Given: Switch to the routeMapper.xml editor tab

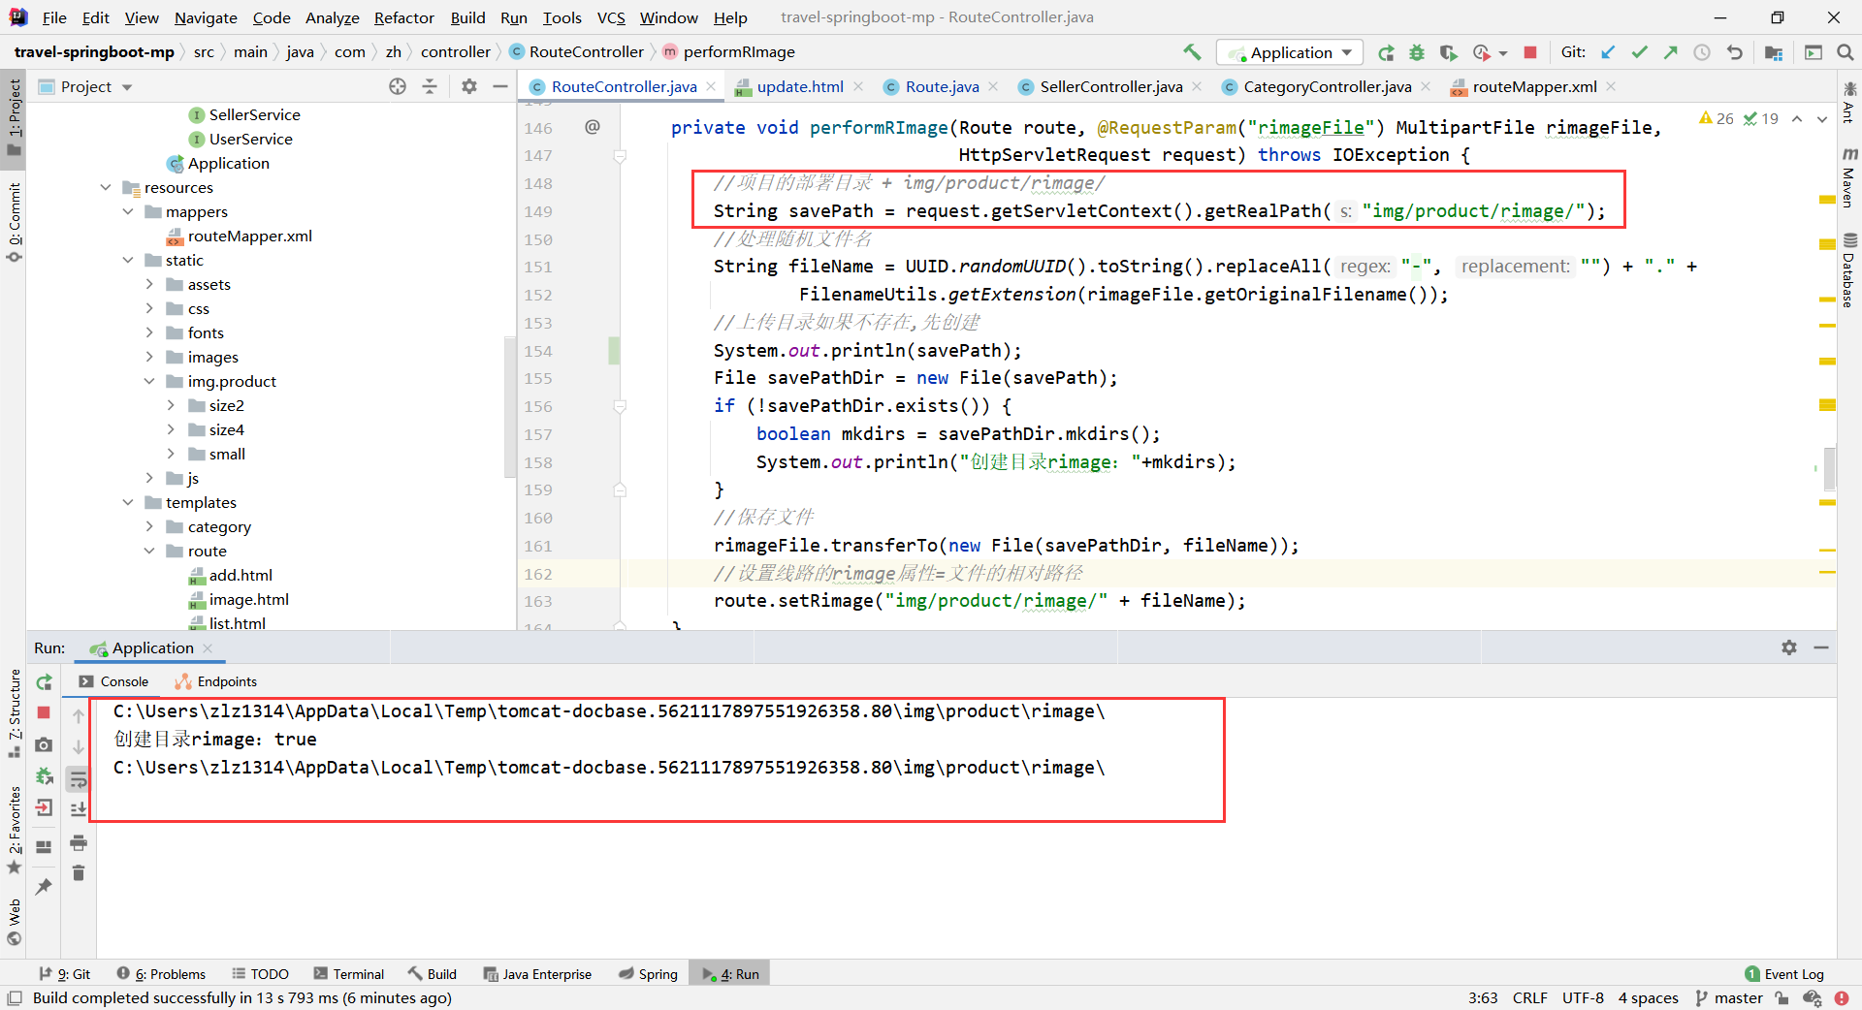Looking at the screenshot, I should (1534, 86).
